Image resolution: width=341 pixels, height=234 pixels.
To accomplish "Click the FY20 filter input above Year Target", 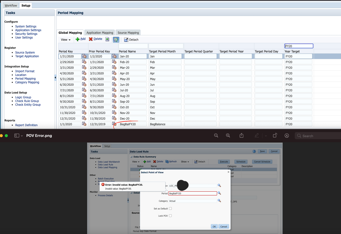I will [299, 46].
